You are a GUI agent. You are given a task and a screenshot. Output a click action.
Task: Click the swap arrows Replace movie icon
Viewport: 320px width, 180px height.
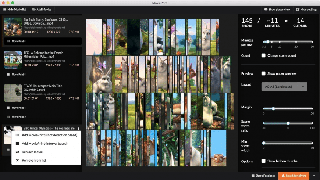17,152
